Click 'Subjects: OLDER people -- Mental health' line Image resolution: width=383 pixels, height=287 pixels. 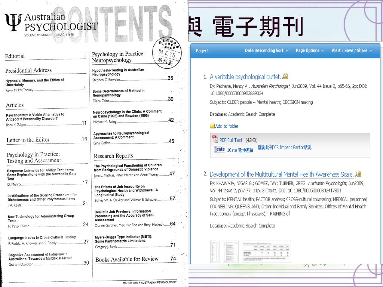click(261, 102)
